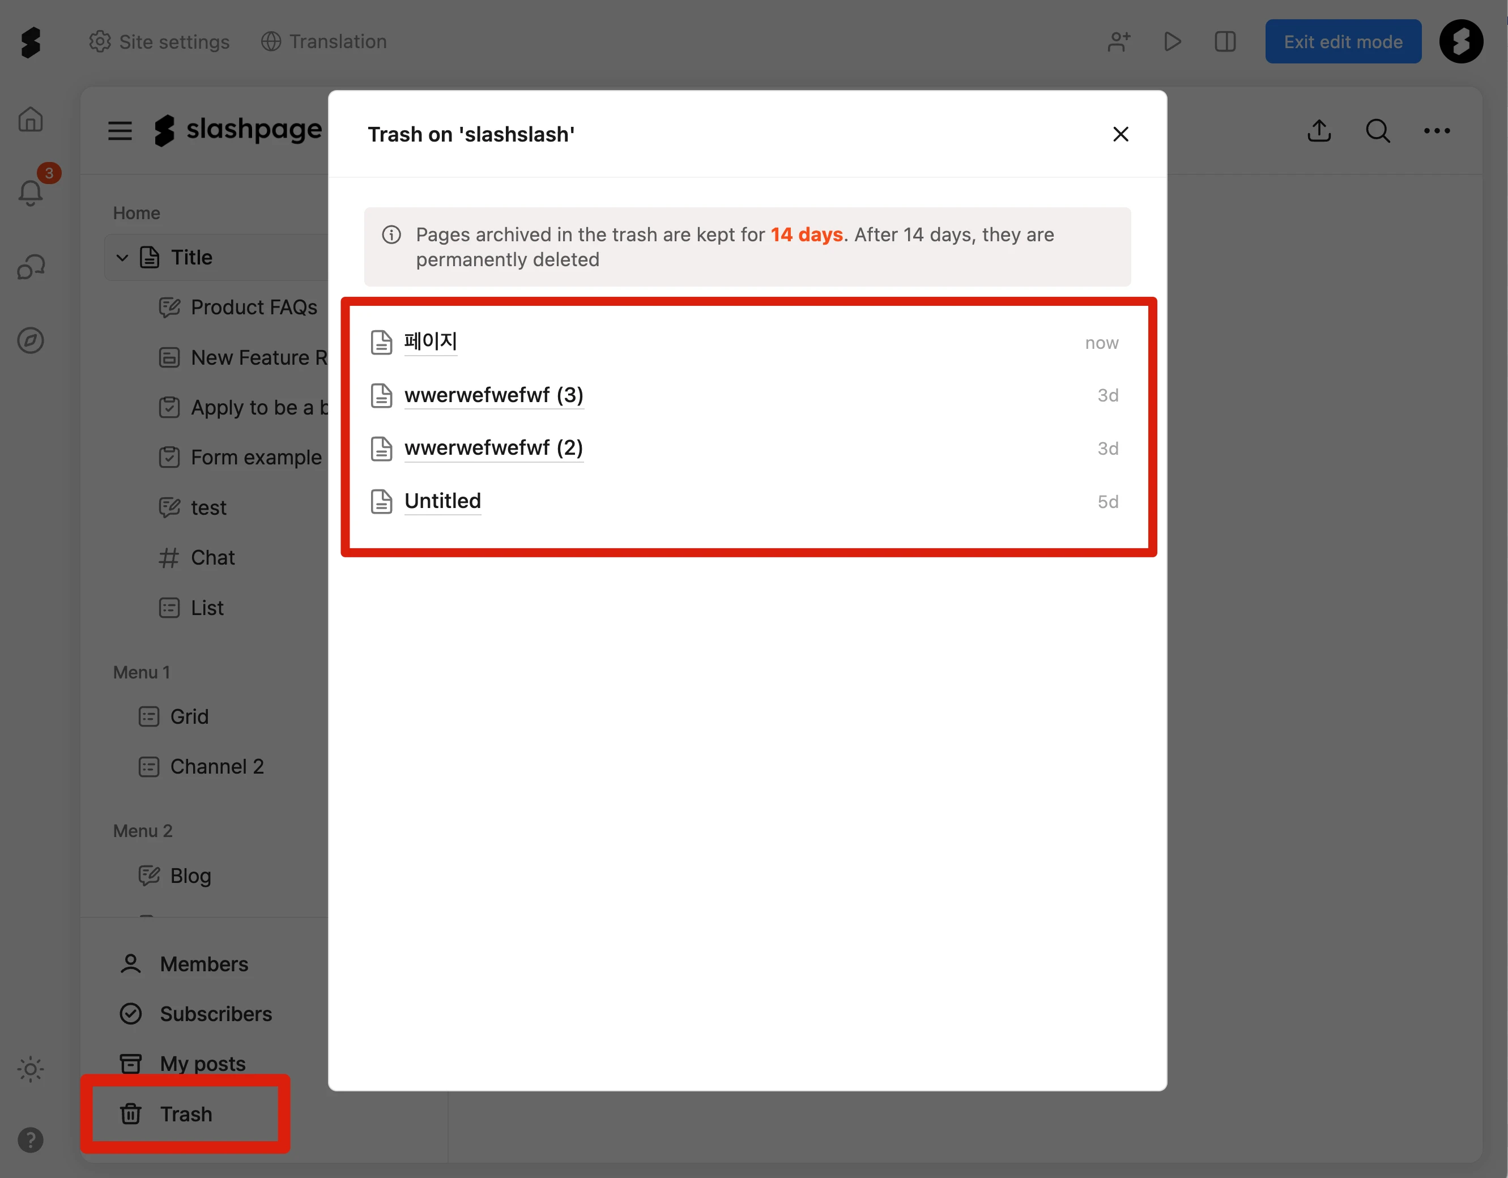The height and width of the screenshot is (1178, 1508).
Task: Toggle the side panel layout icon
Action: click(x=1225, y=41)
